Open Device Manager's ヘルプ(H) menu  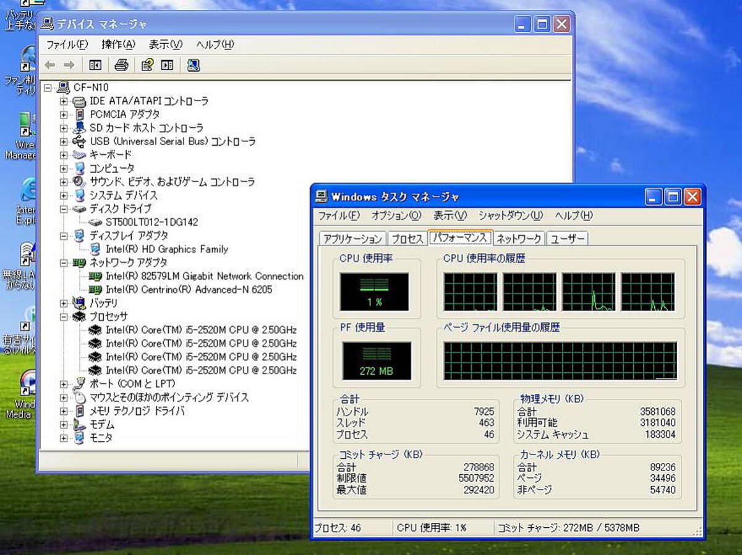(x=215, y=44)
